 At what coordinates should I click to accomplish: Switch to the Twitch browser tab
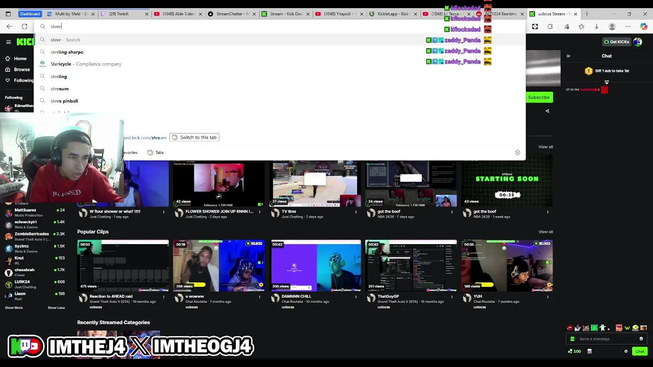click(x=124, y=14)
